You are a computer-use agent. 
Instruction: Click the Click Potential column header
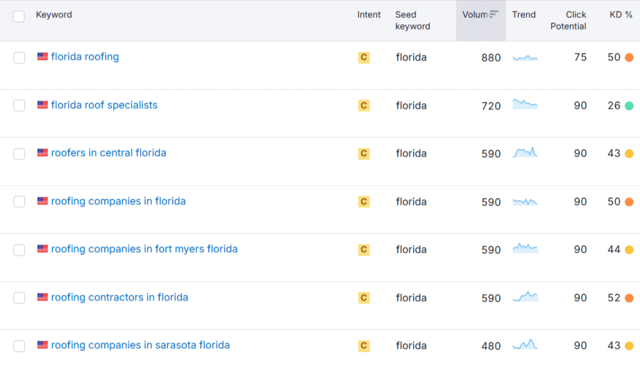point(568,21)
